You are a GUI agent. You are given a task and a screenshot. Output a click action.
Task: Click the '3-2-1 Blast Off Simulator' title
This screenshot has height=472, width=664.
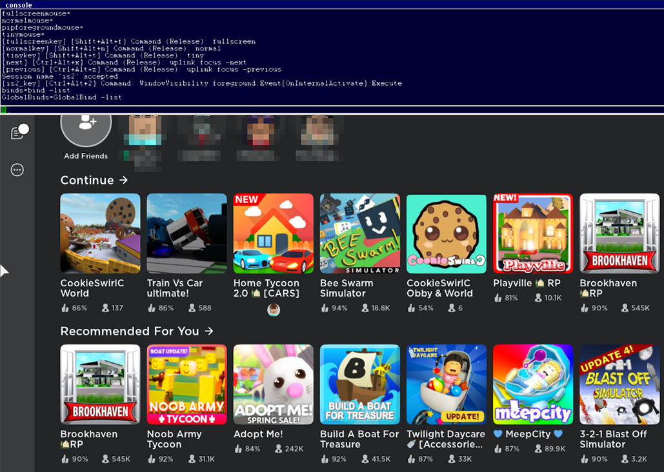613,439
